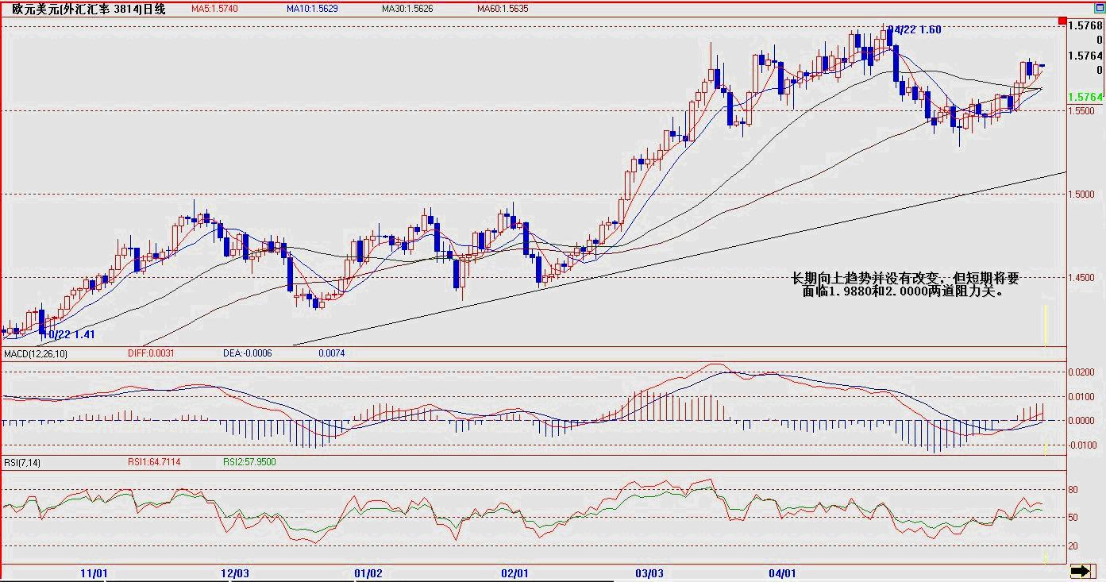
Task: Click the 1.5500 price axis label
Action: point(1083,111)
